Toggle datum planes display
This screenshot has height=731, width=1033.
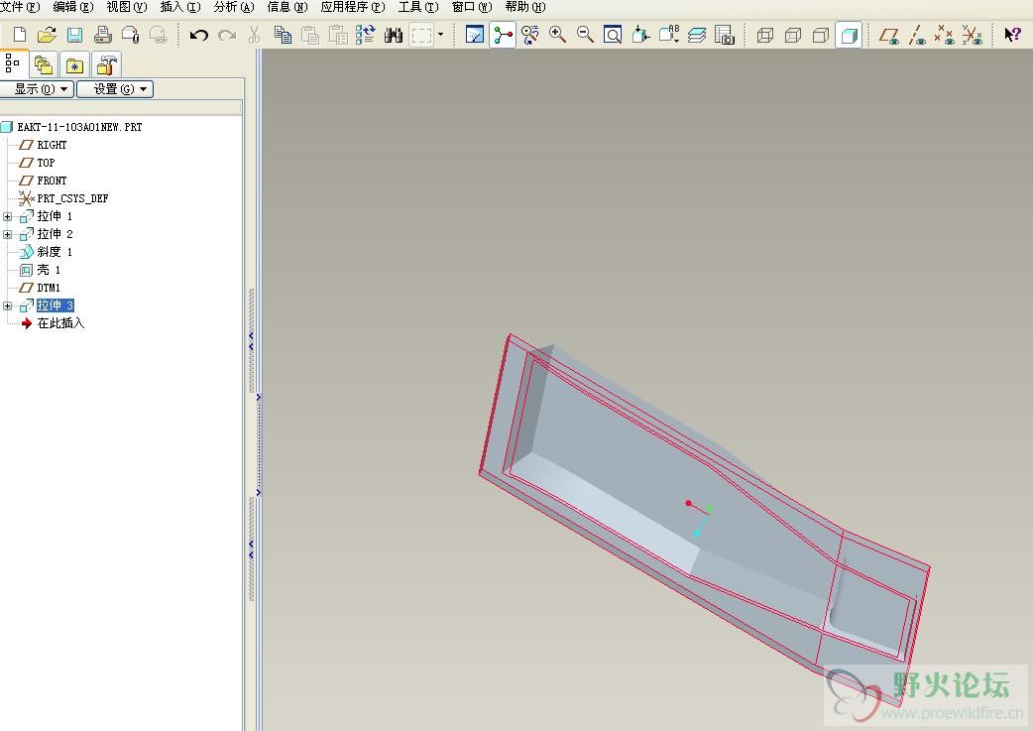click(889, 35)
